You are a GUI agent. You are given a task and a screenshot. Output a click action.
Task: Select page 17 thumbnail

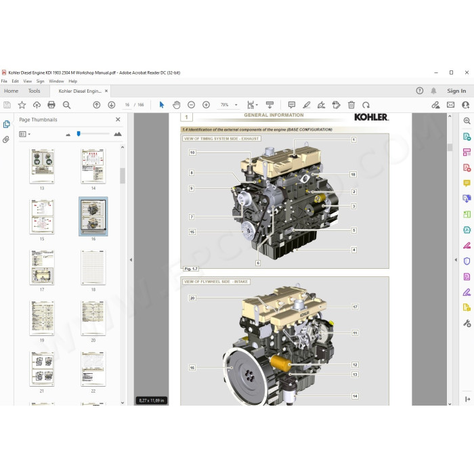click(x=42, y=267)
